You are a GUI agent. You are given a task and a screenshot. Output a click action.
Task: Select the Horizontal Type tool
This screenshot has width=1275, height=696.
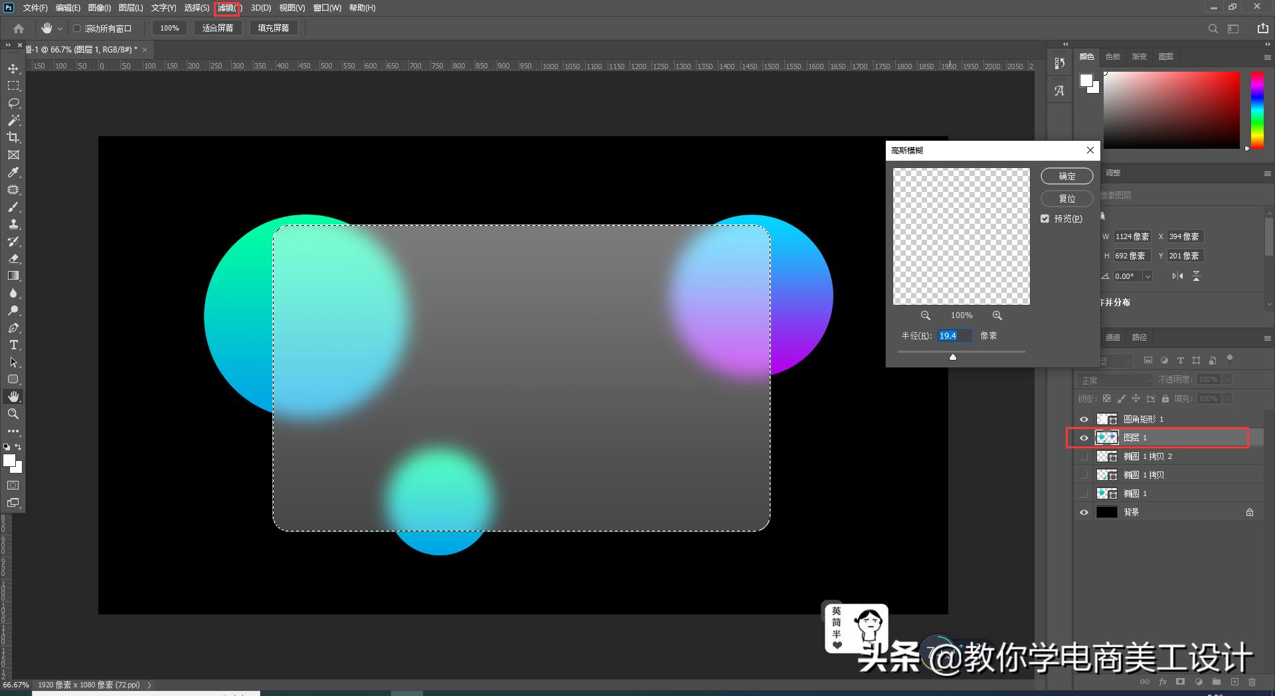[x=13, y=345]
